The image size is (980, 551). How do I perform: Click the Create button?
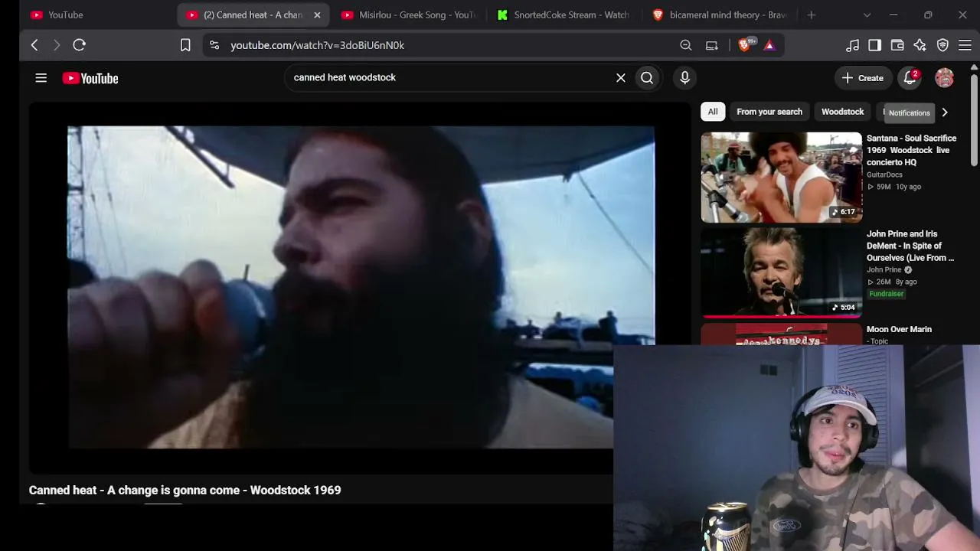point(862,78)
